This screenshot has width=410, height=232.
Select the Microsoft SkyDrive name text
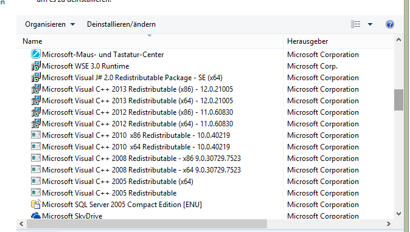tap(72, 216)
